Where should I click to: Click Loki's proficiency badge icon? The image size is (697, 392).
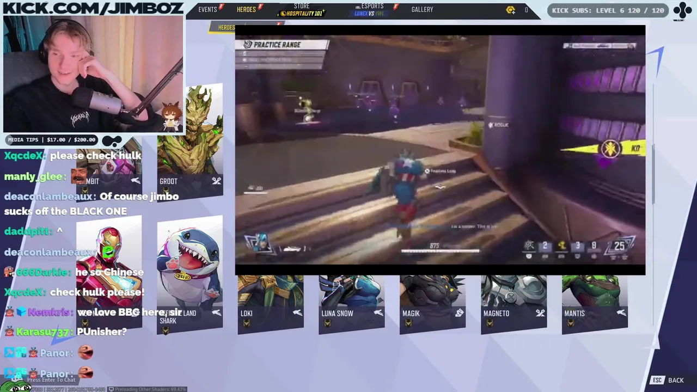tap(246, 323)
